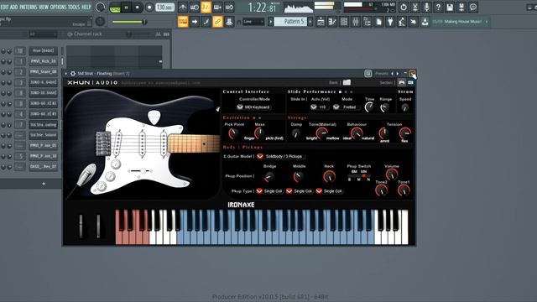This screenshot has height=302, width=537.
Task: Toggle the metronome button
Action: 183,7
